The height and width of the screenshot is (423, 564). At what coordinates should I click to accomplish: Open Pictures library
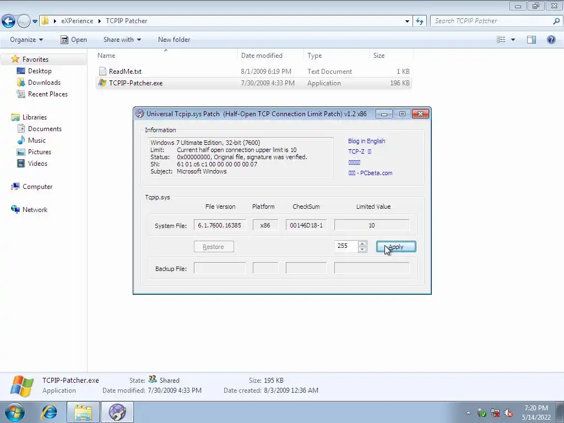pyautogui.click(x=40, y=152)
